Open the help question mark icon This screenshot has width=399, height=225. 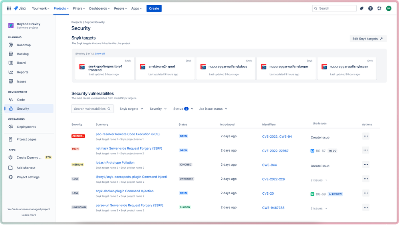371,8
